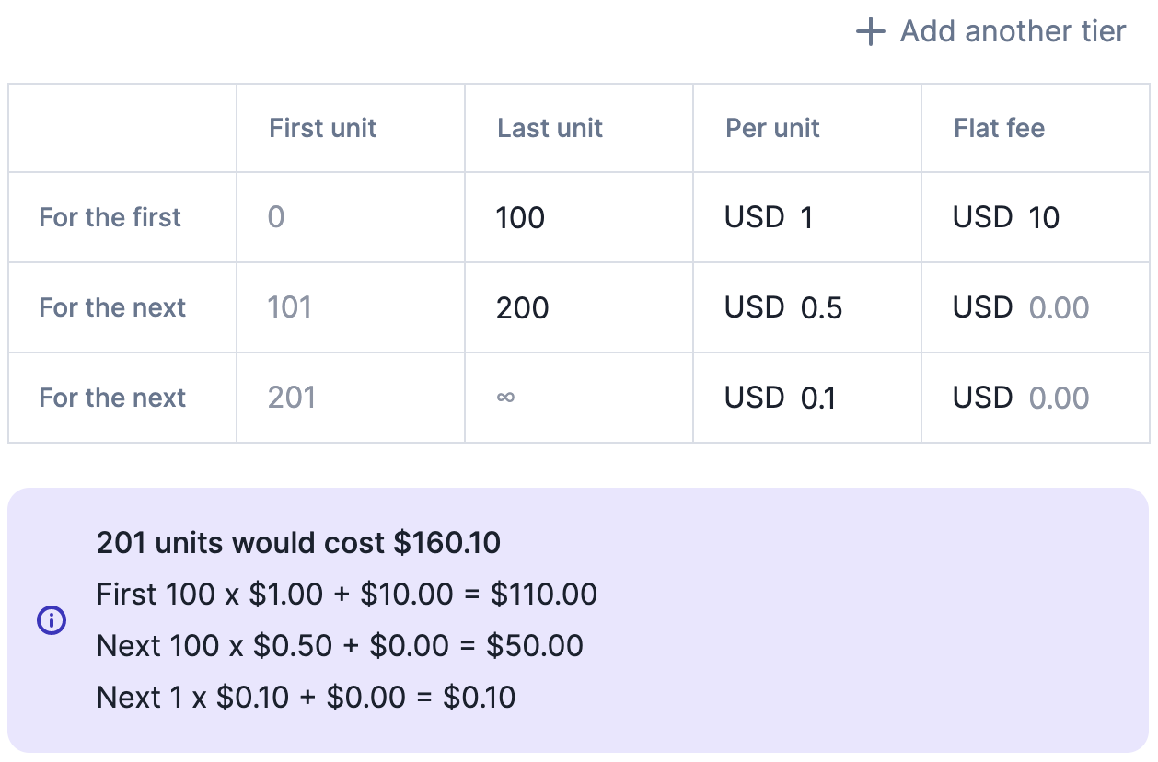Click the info icon in the cost summary
Screen dimensions: 1158x762
52,620
